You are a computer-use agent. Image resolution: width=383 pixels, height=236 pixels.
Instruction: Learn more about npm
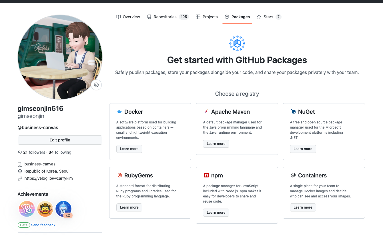pyautogui.click(x=216, y=213)
